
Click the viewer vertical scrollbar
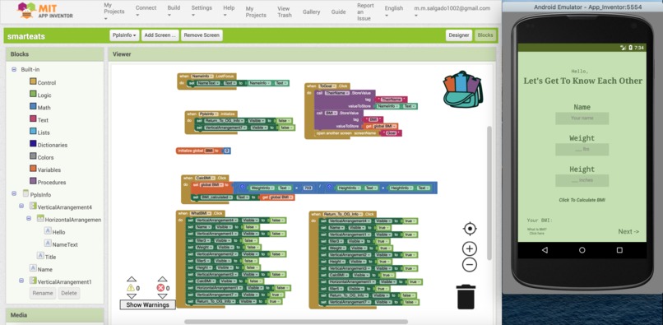(x=489, y=193)
